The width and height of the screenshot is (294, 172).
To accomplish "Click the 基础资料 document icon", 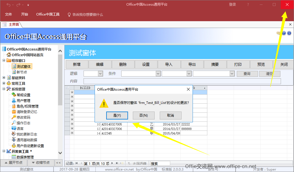I will (9, 77).
